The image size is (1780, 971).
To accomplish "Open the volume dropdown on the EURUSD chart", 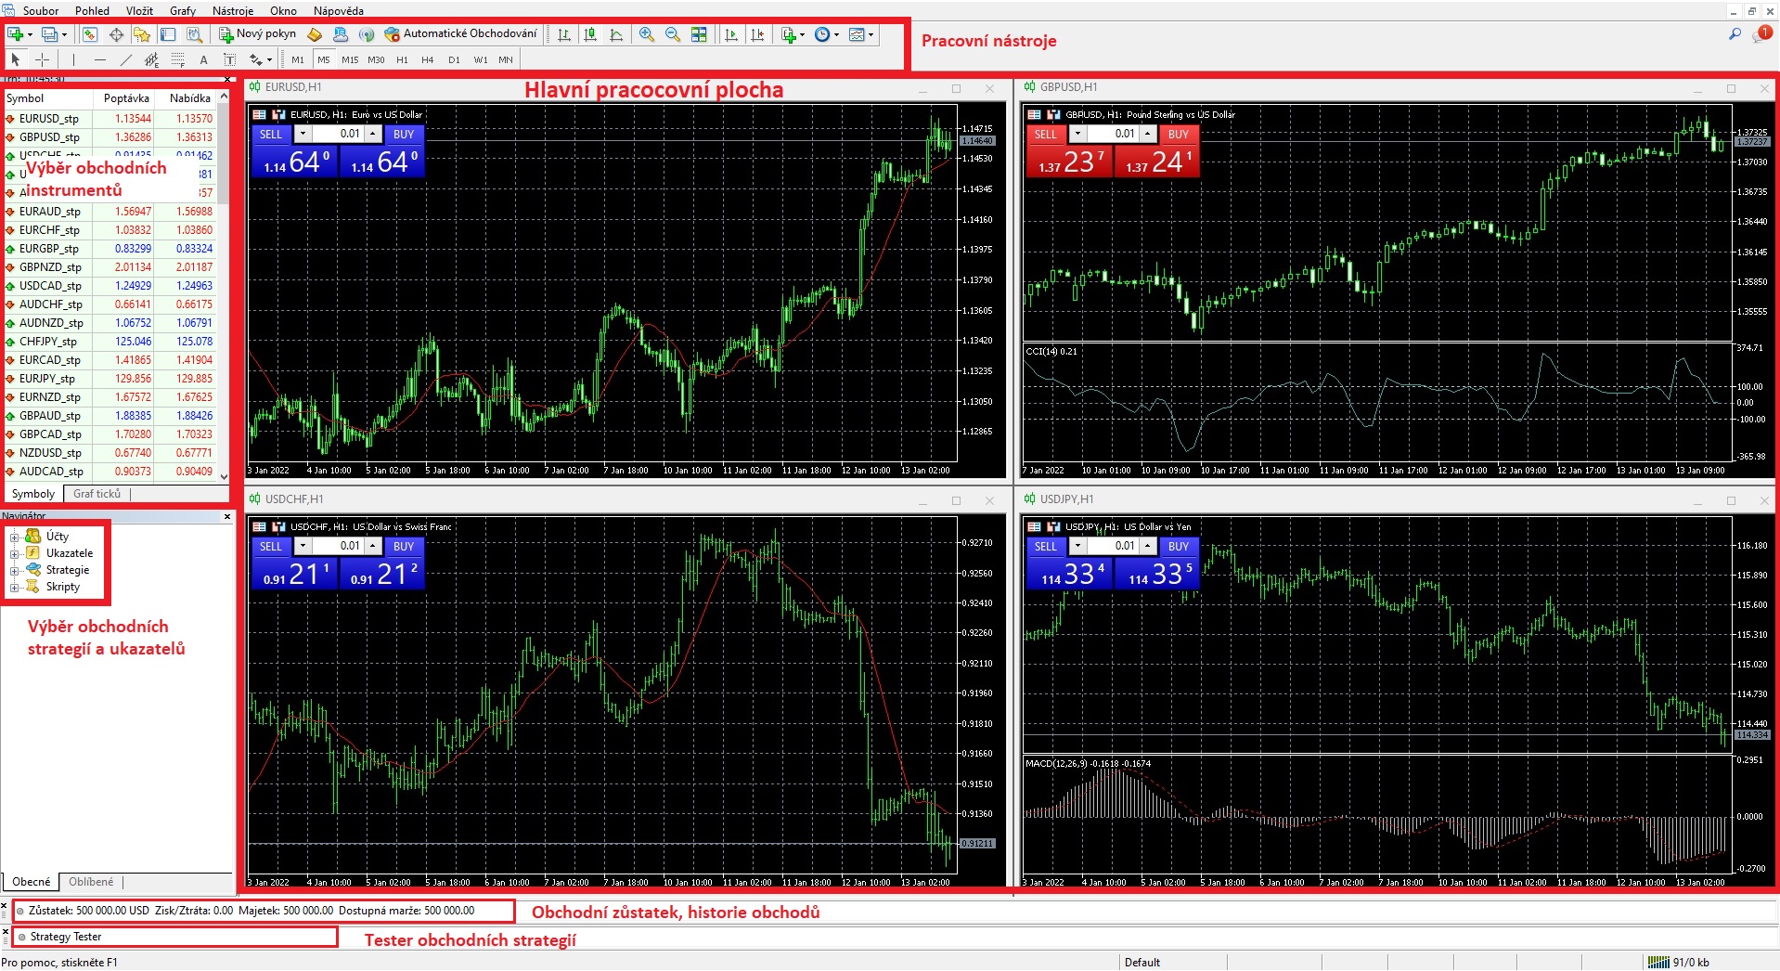I will [x=303, y=134].
